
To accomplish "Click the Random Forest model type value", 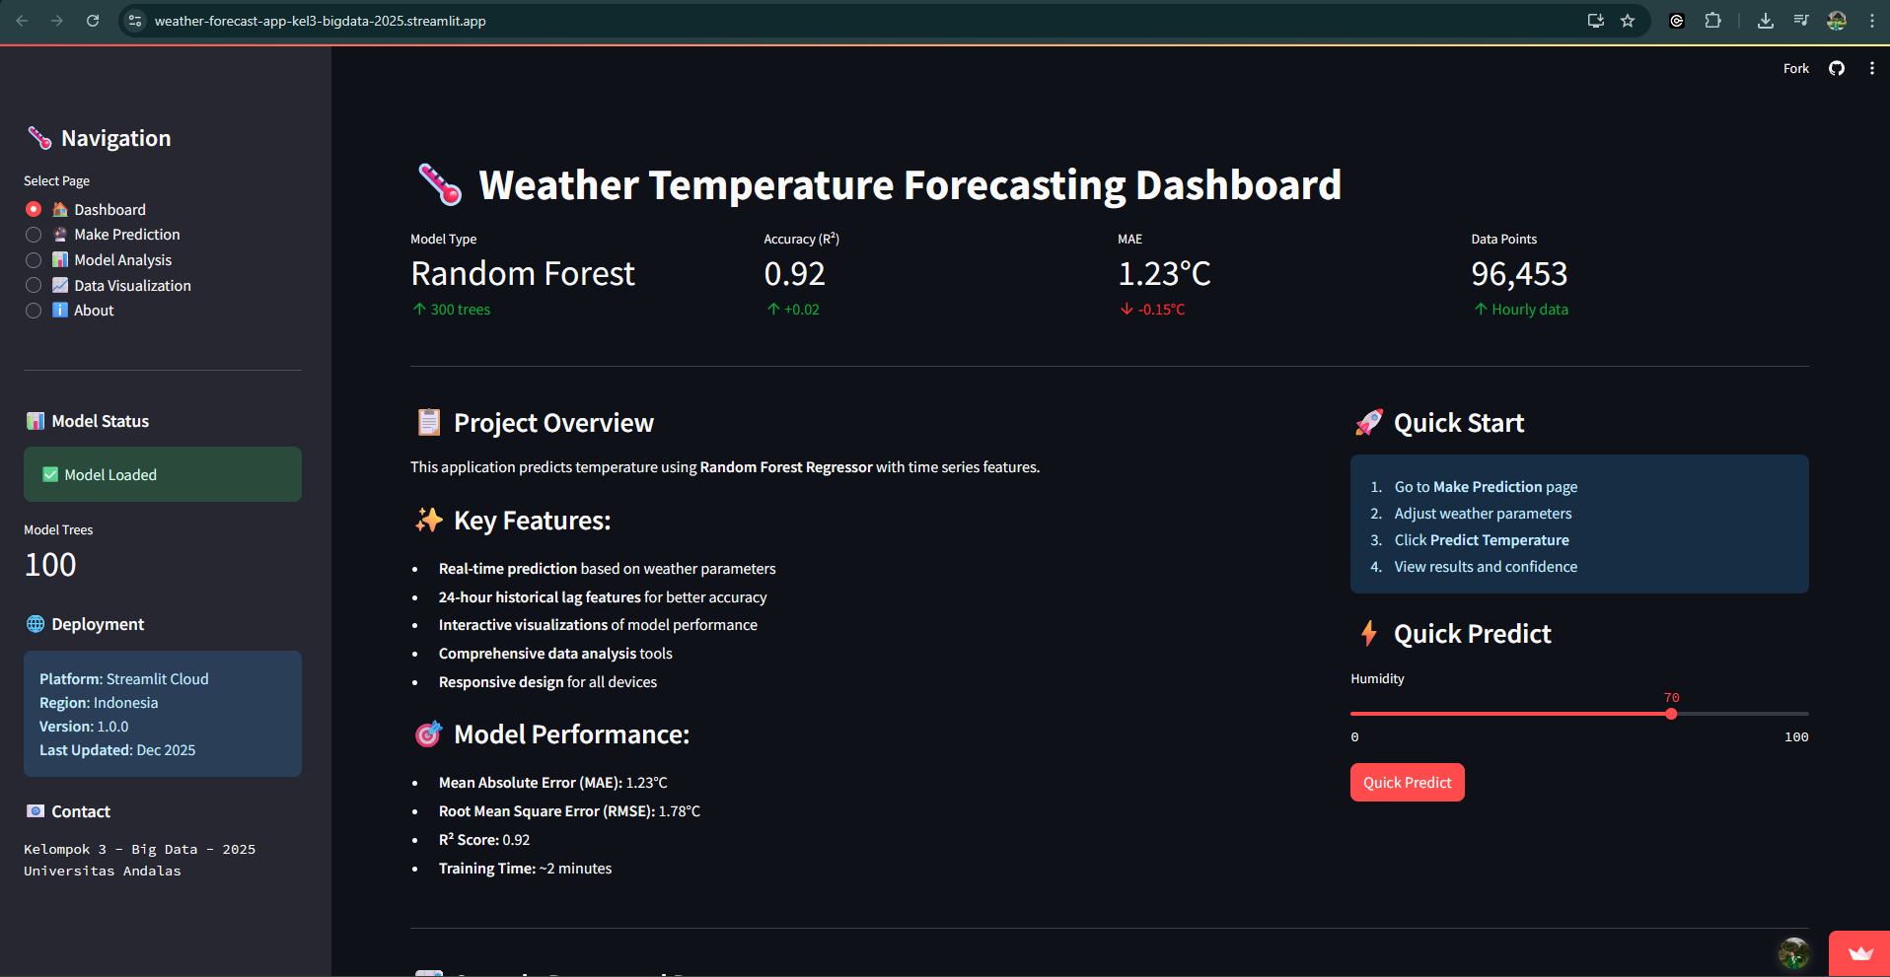I will coord(523,274).
